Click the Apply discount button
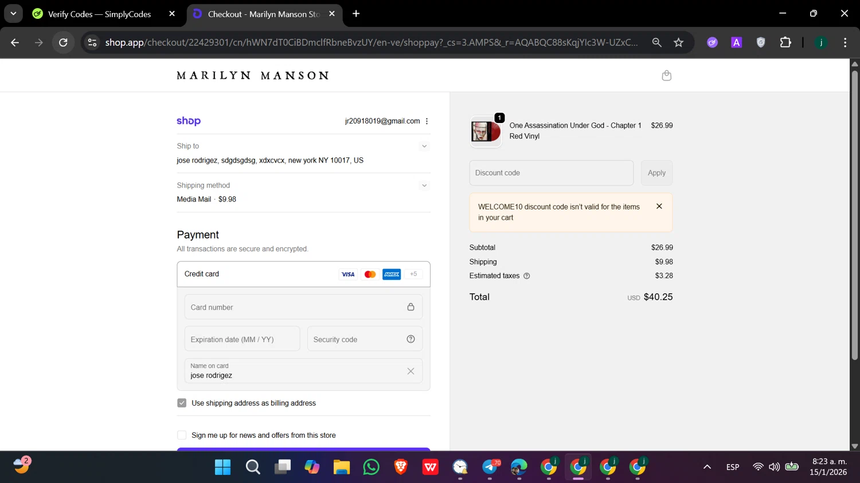 coord(656,173)
